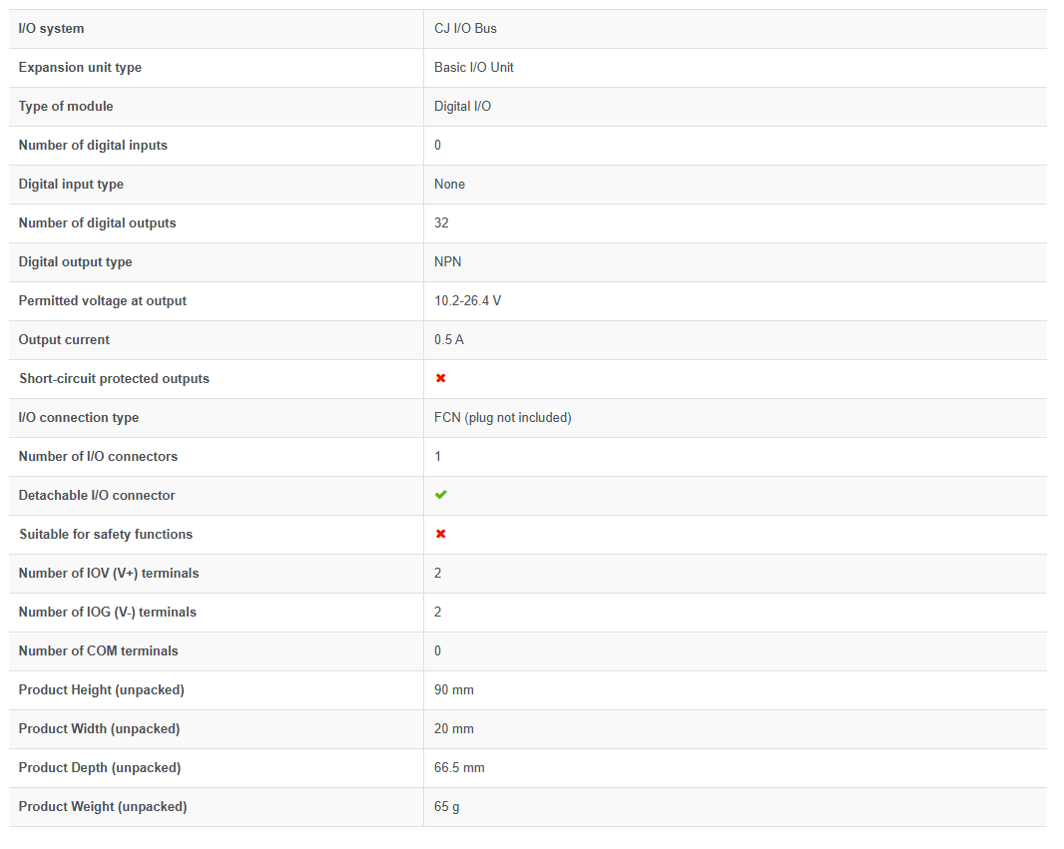This screenshot has width=1064, height=849.
Task: Click the 'CJ I/O Bus' value
Action: coord(465,29)
